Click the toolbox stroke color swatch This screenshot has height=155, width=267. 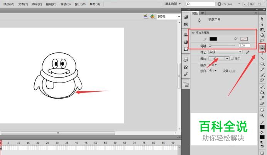tap(262, 127)
